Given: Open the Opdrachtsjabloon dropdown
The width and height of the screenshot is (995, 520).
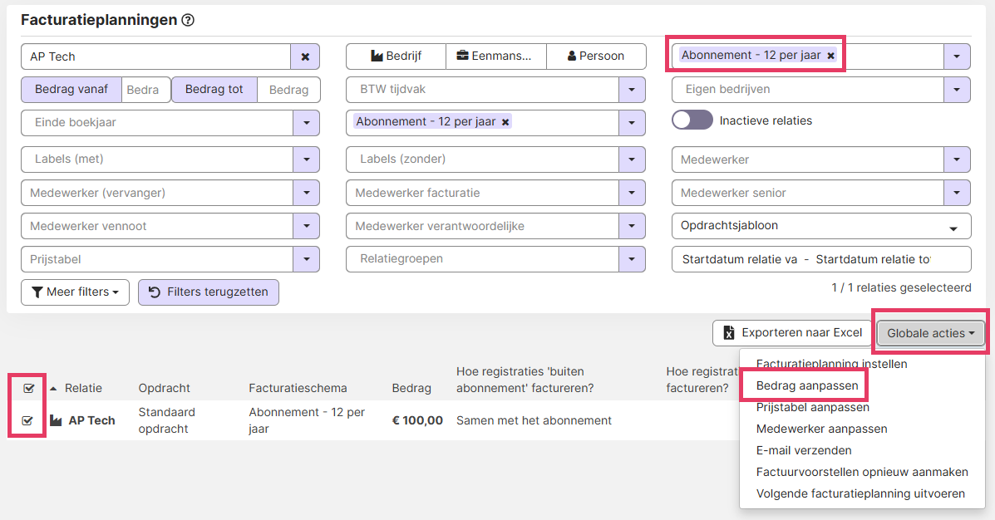Looking at the screenshot, I should point(953,227).
